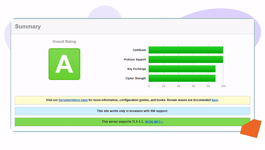This screenshot has height=150, width=265.
Task: Click the Key Exchange chart label
Action: click(x=137, y=69)
